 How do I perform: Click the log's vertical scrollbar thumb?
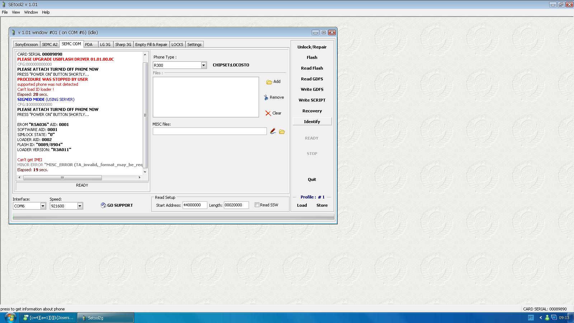coord(145,115)
